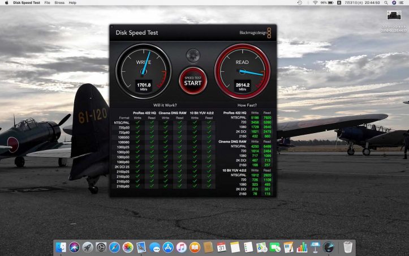Click the 10 Bit YUV NTSC/PAL write value 1912
Image resolution: width=409 pixels, height=256 pixels.
(255, 175)
